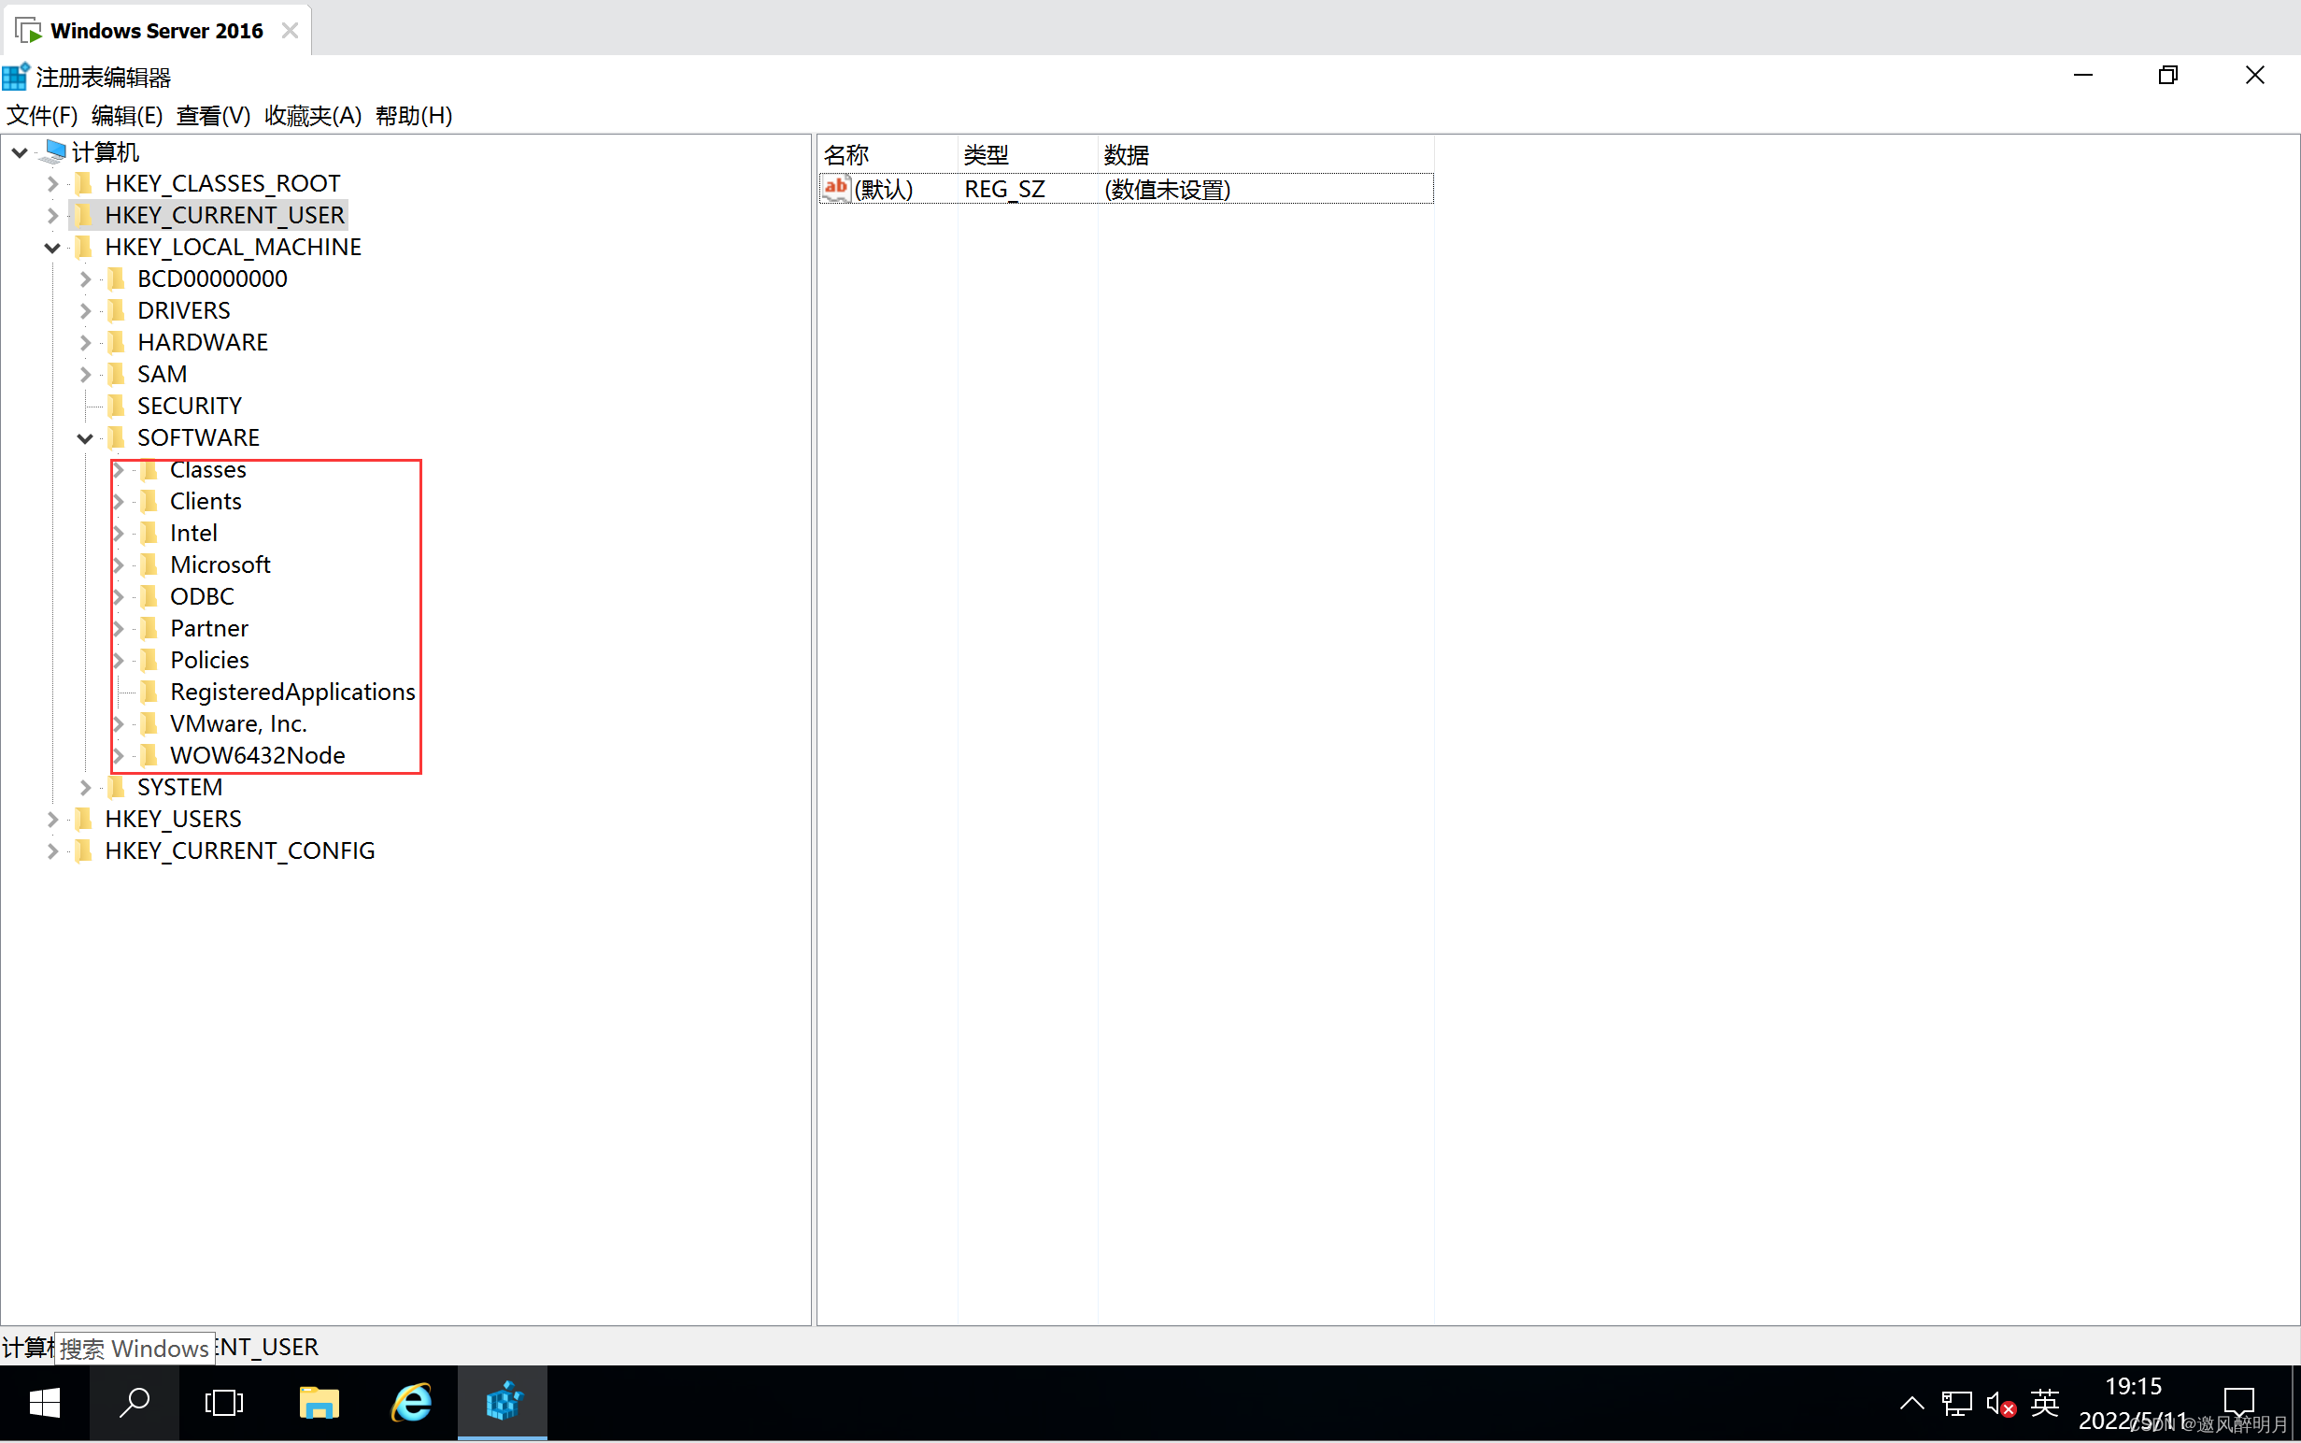Select the SAM key
Image resolution: width=2301 pixels, height=1443 pixels.
click(163, 374)
